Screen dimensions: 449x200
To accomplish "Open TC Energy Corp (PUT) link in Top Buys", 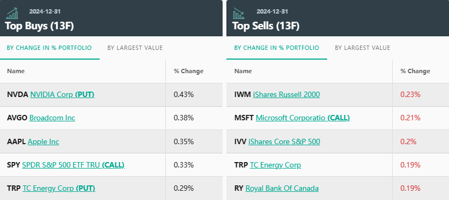I will point(59,189).
